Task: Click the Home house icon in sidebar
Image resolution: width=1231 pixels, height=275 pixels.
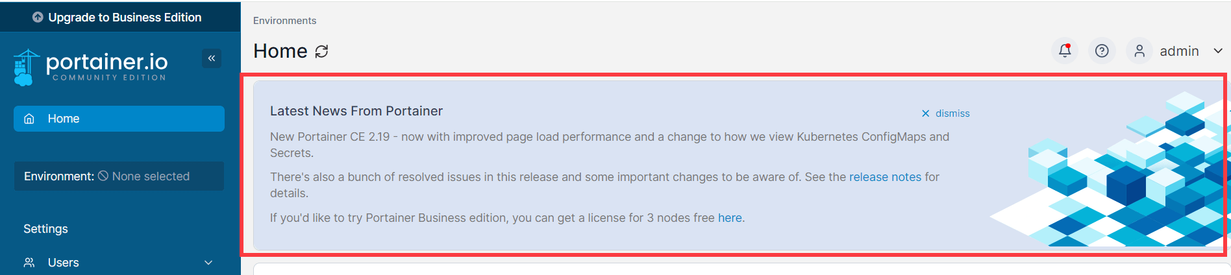Action: point(29,119)
